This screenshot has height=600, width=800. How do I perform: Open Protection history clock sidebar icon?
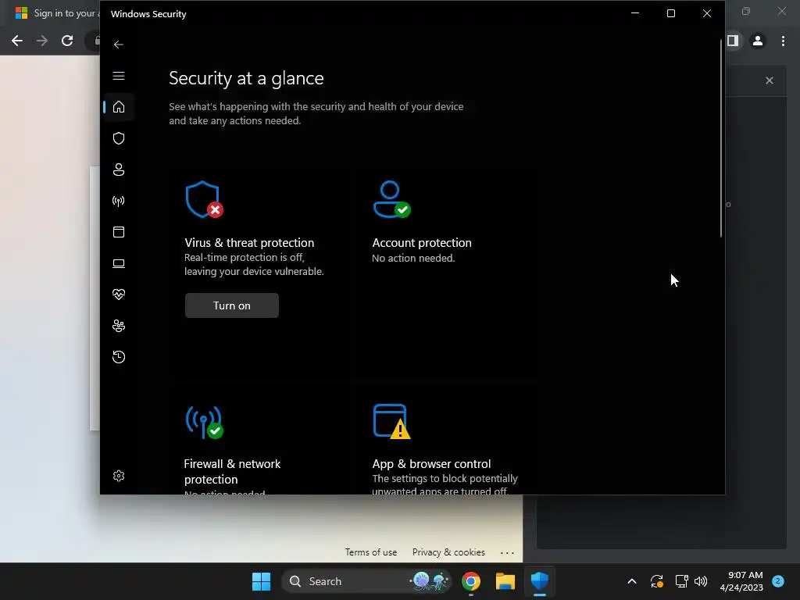(119, 356)
